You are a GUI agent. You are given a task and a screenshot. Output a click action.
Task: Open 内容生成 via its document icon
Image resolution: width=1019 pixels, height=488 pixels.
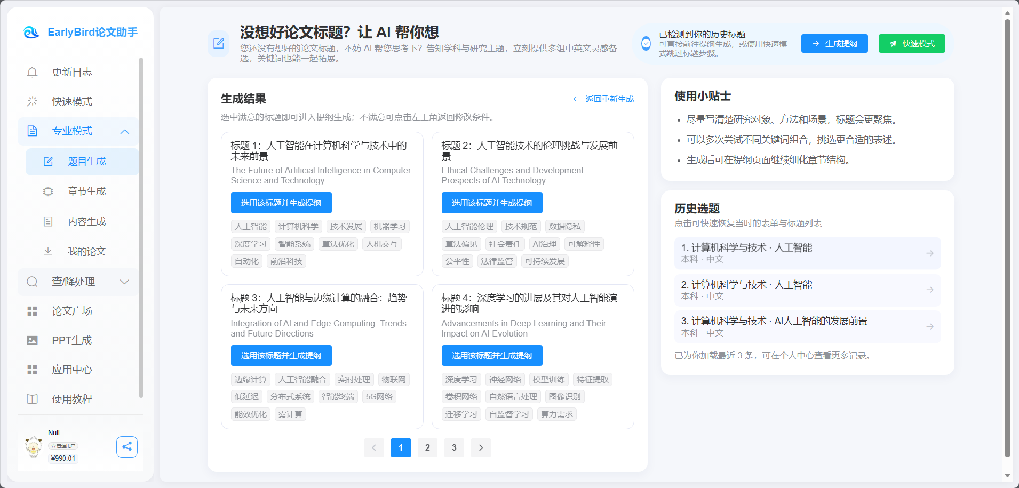(49, 221)
